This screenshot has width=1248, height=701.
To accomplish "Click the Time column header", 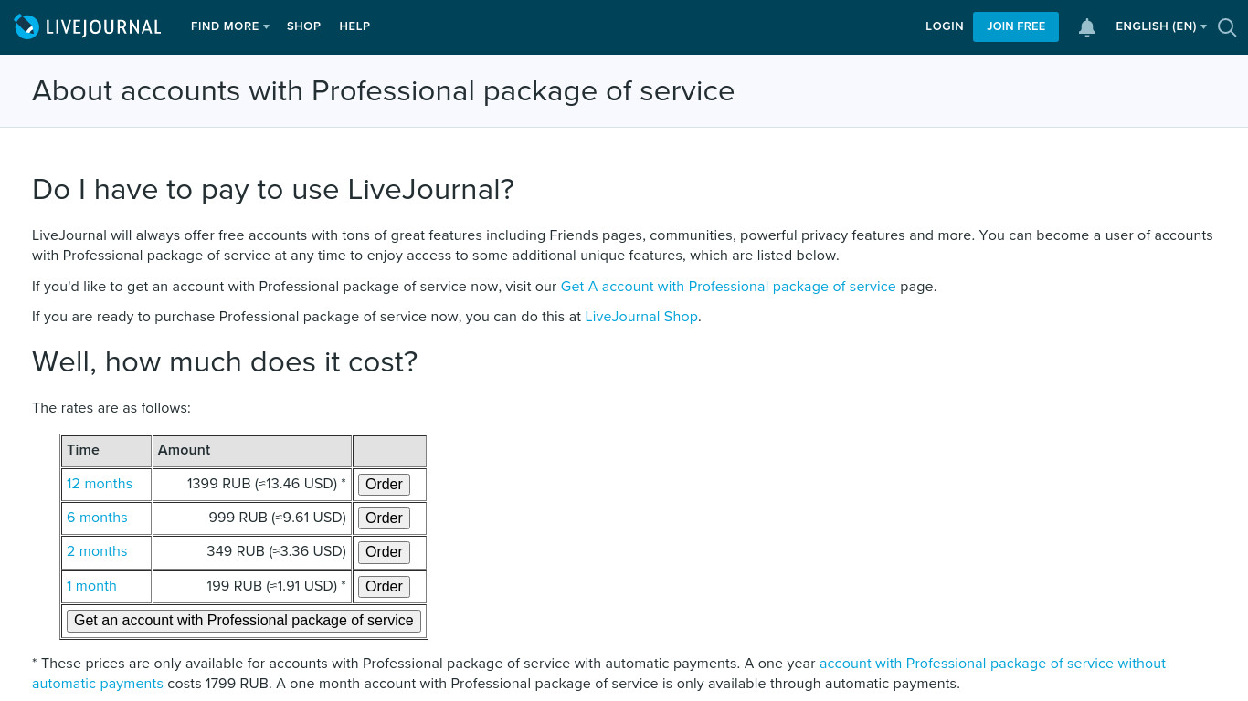I will coord(107,451).
